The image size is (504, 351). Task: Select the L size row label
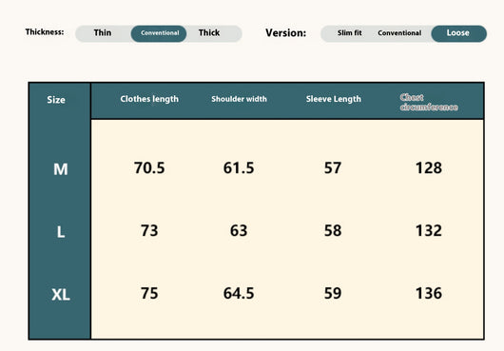point(61,231)
